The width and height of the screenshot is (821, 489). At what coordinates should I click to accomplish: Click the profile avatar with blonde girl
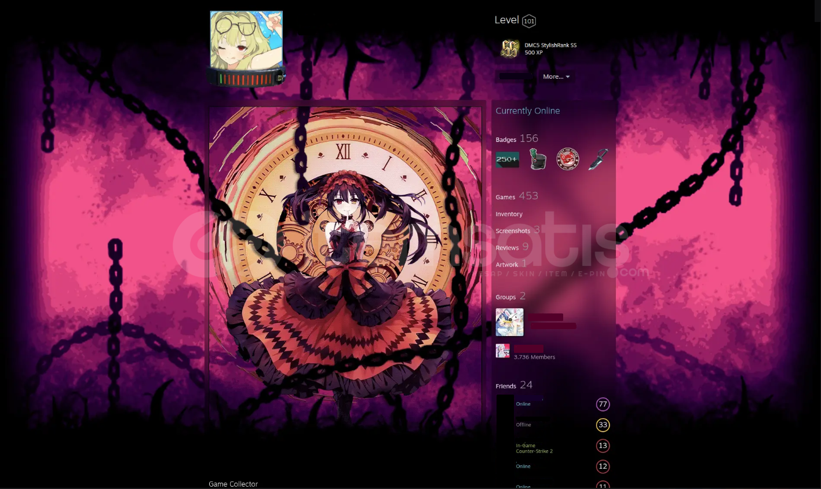pyautogui.click(x=246, y=40)
